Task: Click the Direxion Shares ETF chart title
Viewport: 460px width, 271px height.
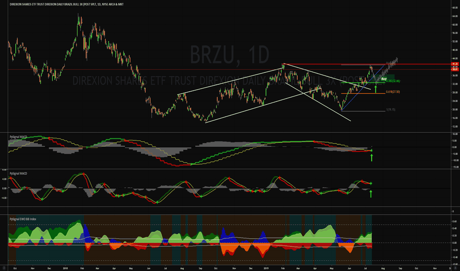Action: tap(67, 4)
